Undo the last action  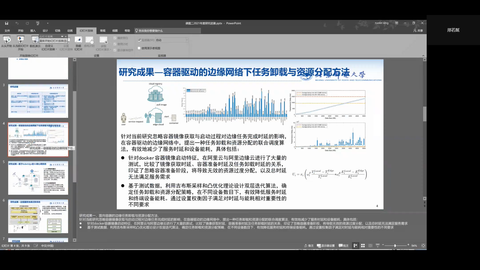click(x=17, y=23)
